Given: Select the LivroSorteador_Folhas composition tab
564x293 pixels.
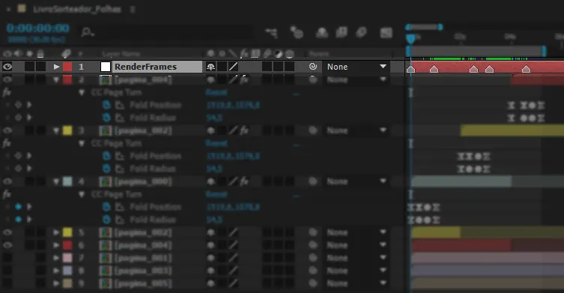Looking at the screenshot, I should pyautogui.click(x=77, y=9).
